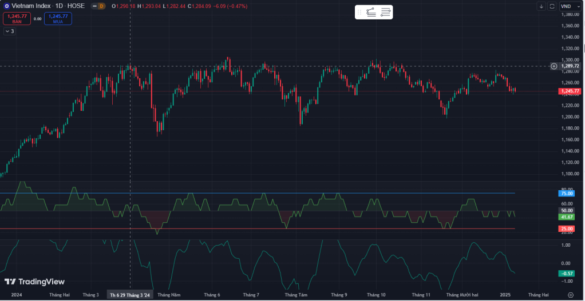Toggle the orange D data status indicator
The height and width of the screenshot is (301, 585).
click(x=101, y=6)
